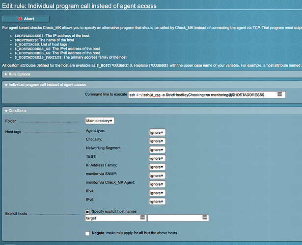Image resolution: width=302 pixels, height=245 pixels.
Task: Click the Abort button
Action: pos(26,19)
